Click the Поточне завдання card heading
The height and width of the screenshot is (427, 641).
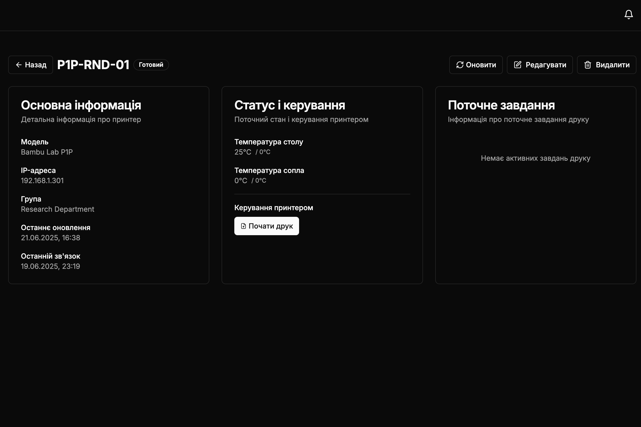pyautogui.click(x=501, y=105)
